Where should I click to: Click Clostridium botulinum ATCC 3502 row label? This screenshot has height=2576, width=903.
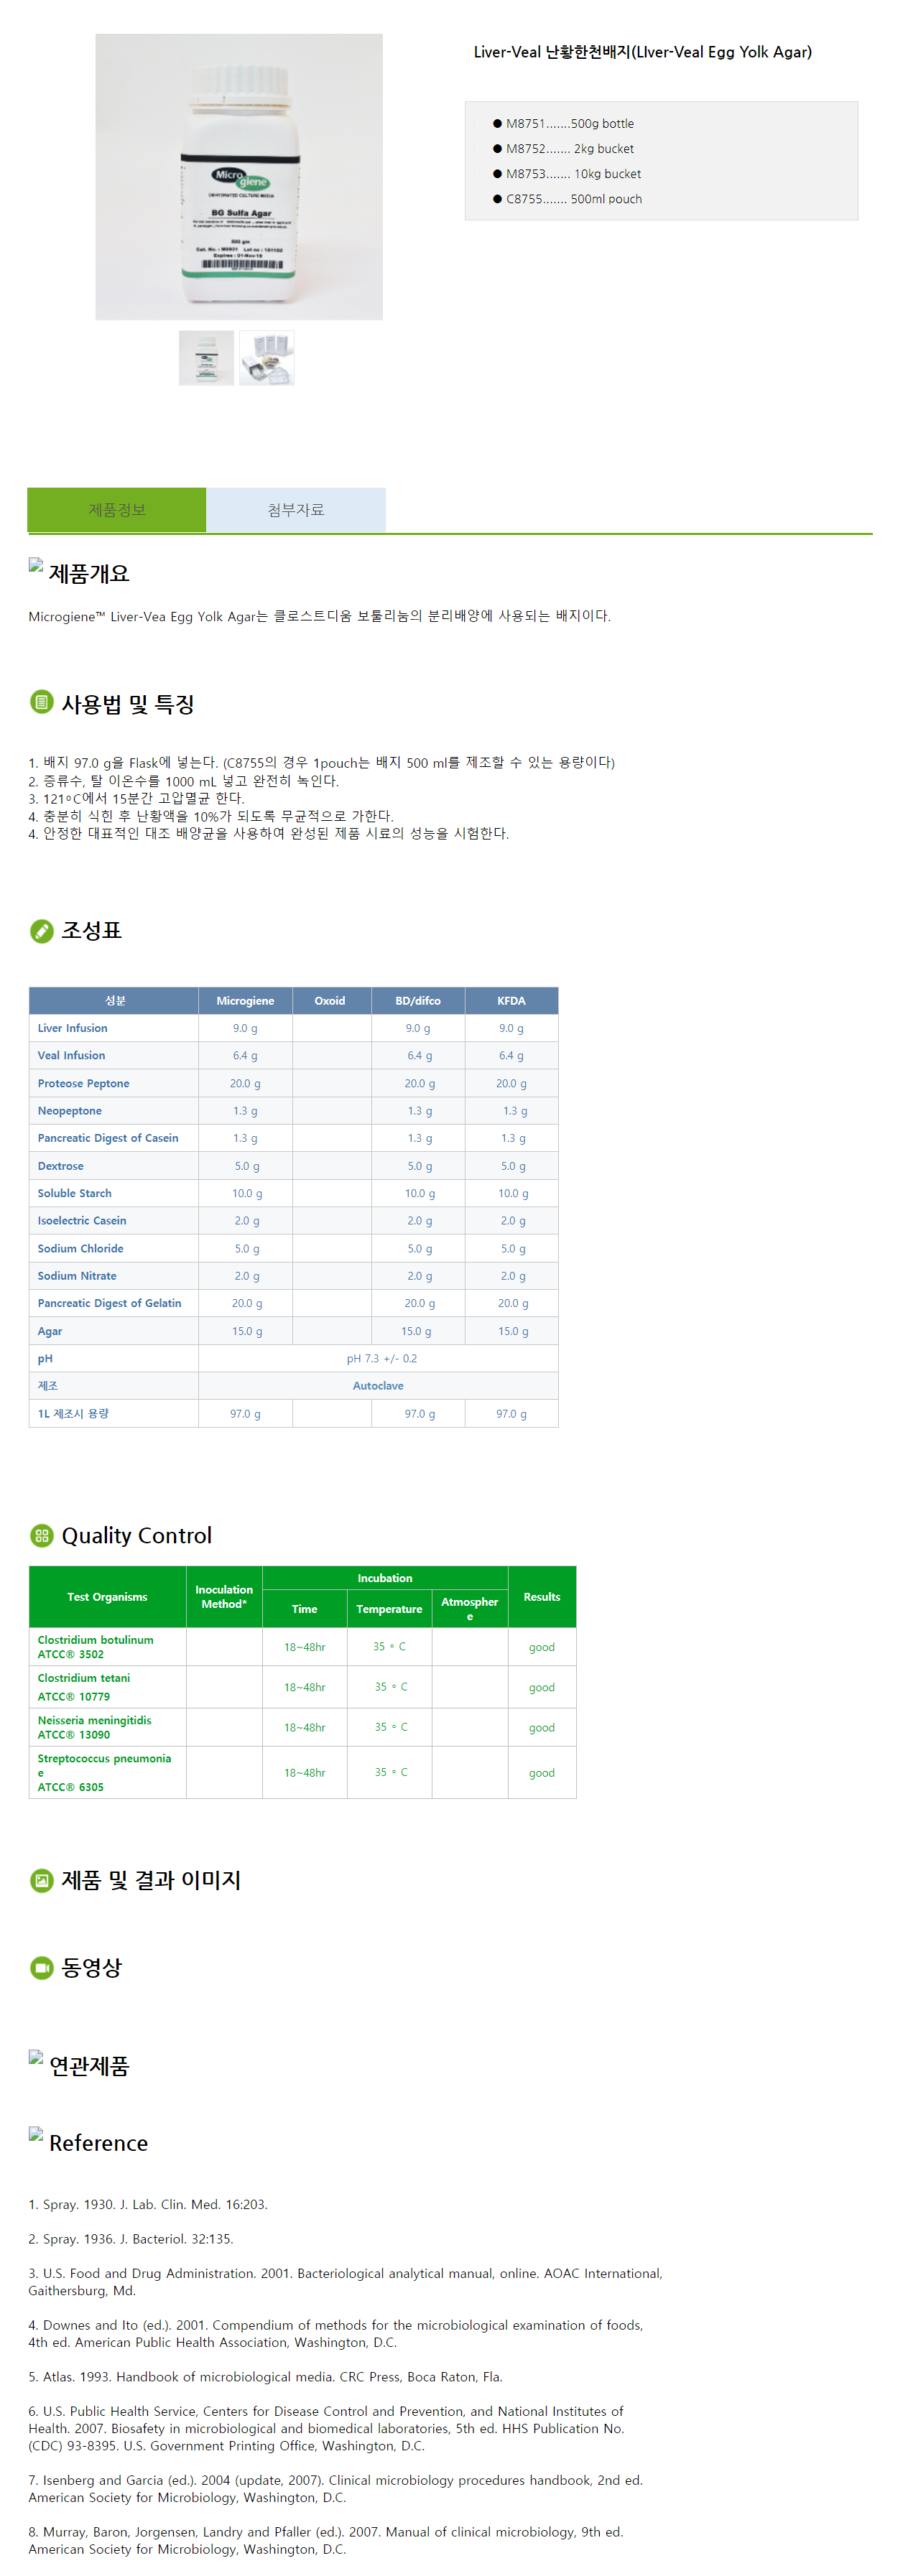point(96,1647)
